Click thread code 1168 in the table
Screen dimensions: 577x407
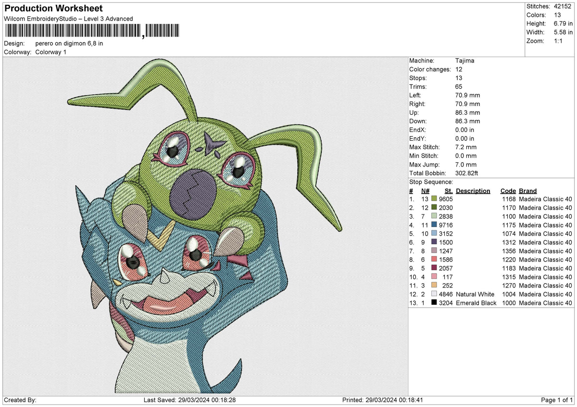point(509,199)
